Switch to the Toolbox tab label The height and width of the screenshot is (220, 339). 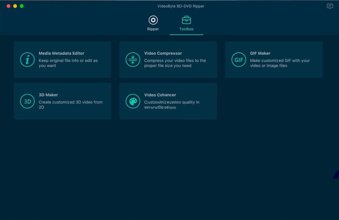[x=186, y=29]
